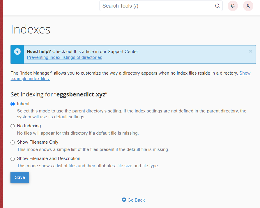
Task: Dismiss the Need help banner
Action: pyautogui.click(x=250, y=51)
